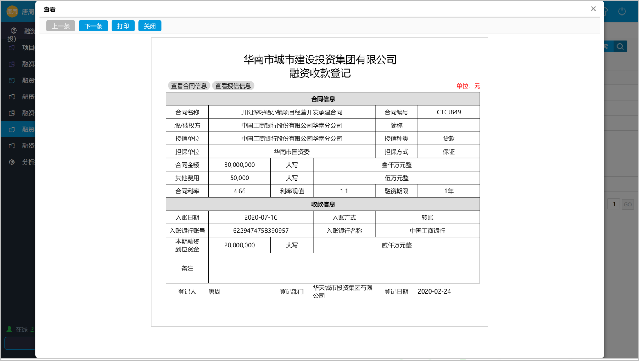Click the greyed 上一条 button
The image size is (639, 361).
61,26
